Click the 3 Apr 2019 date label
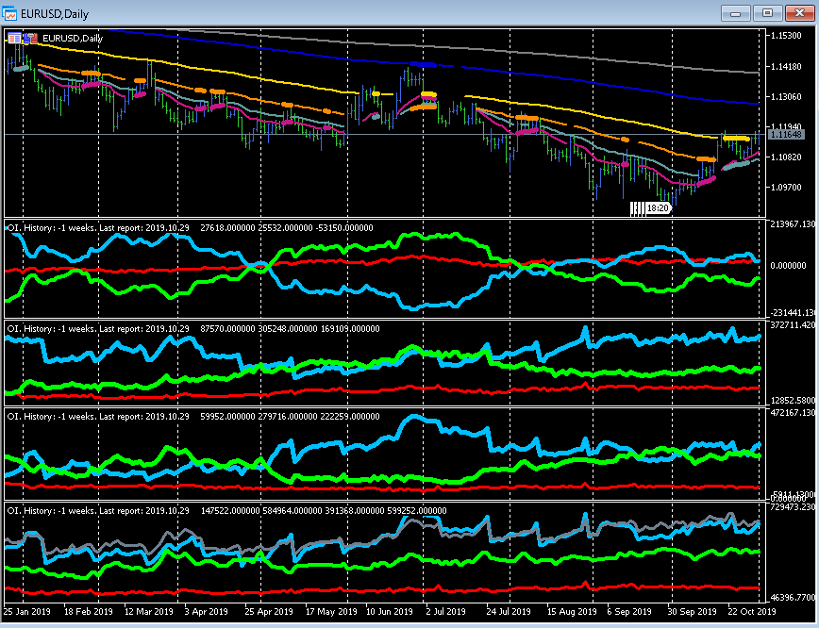 pyautogui.click(x=207, y=611)
